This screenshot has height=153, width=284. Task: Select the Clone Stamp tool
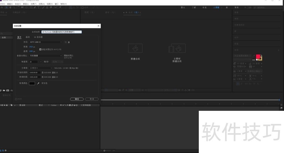[x=47, y=7]
